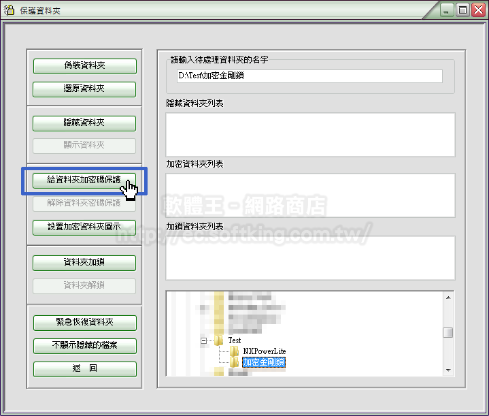Click the Test folder icon in tree
The image size is (489, 416).
click(x=218, y=340)
